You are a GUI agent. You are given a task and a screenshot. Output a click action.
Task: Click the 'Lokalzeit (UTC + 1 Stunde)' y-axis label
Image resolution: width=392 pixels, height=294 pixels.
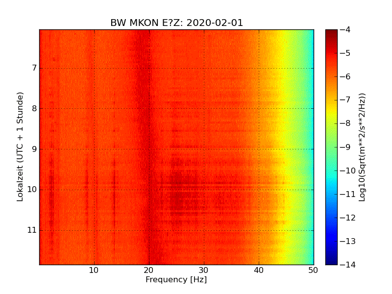point(20,147)
